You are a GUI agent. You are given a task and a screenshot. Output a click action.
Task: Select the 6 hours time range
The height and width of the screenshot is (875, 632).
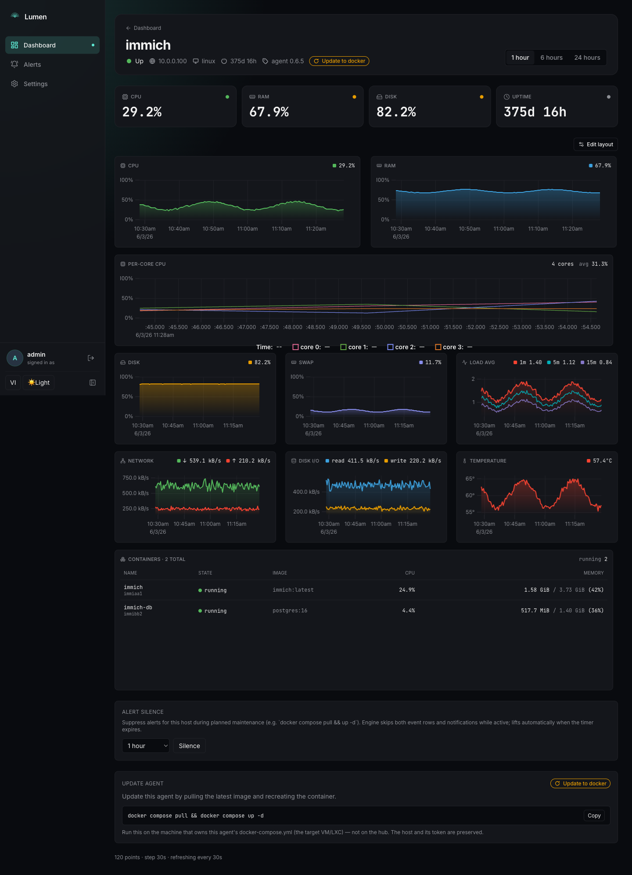(551, 58)
